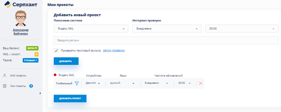Click the green balance badge 96724.77
Screen dimensions: 281x112
pos(32,48)
